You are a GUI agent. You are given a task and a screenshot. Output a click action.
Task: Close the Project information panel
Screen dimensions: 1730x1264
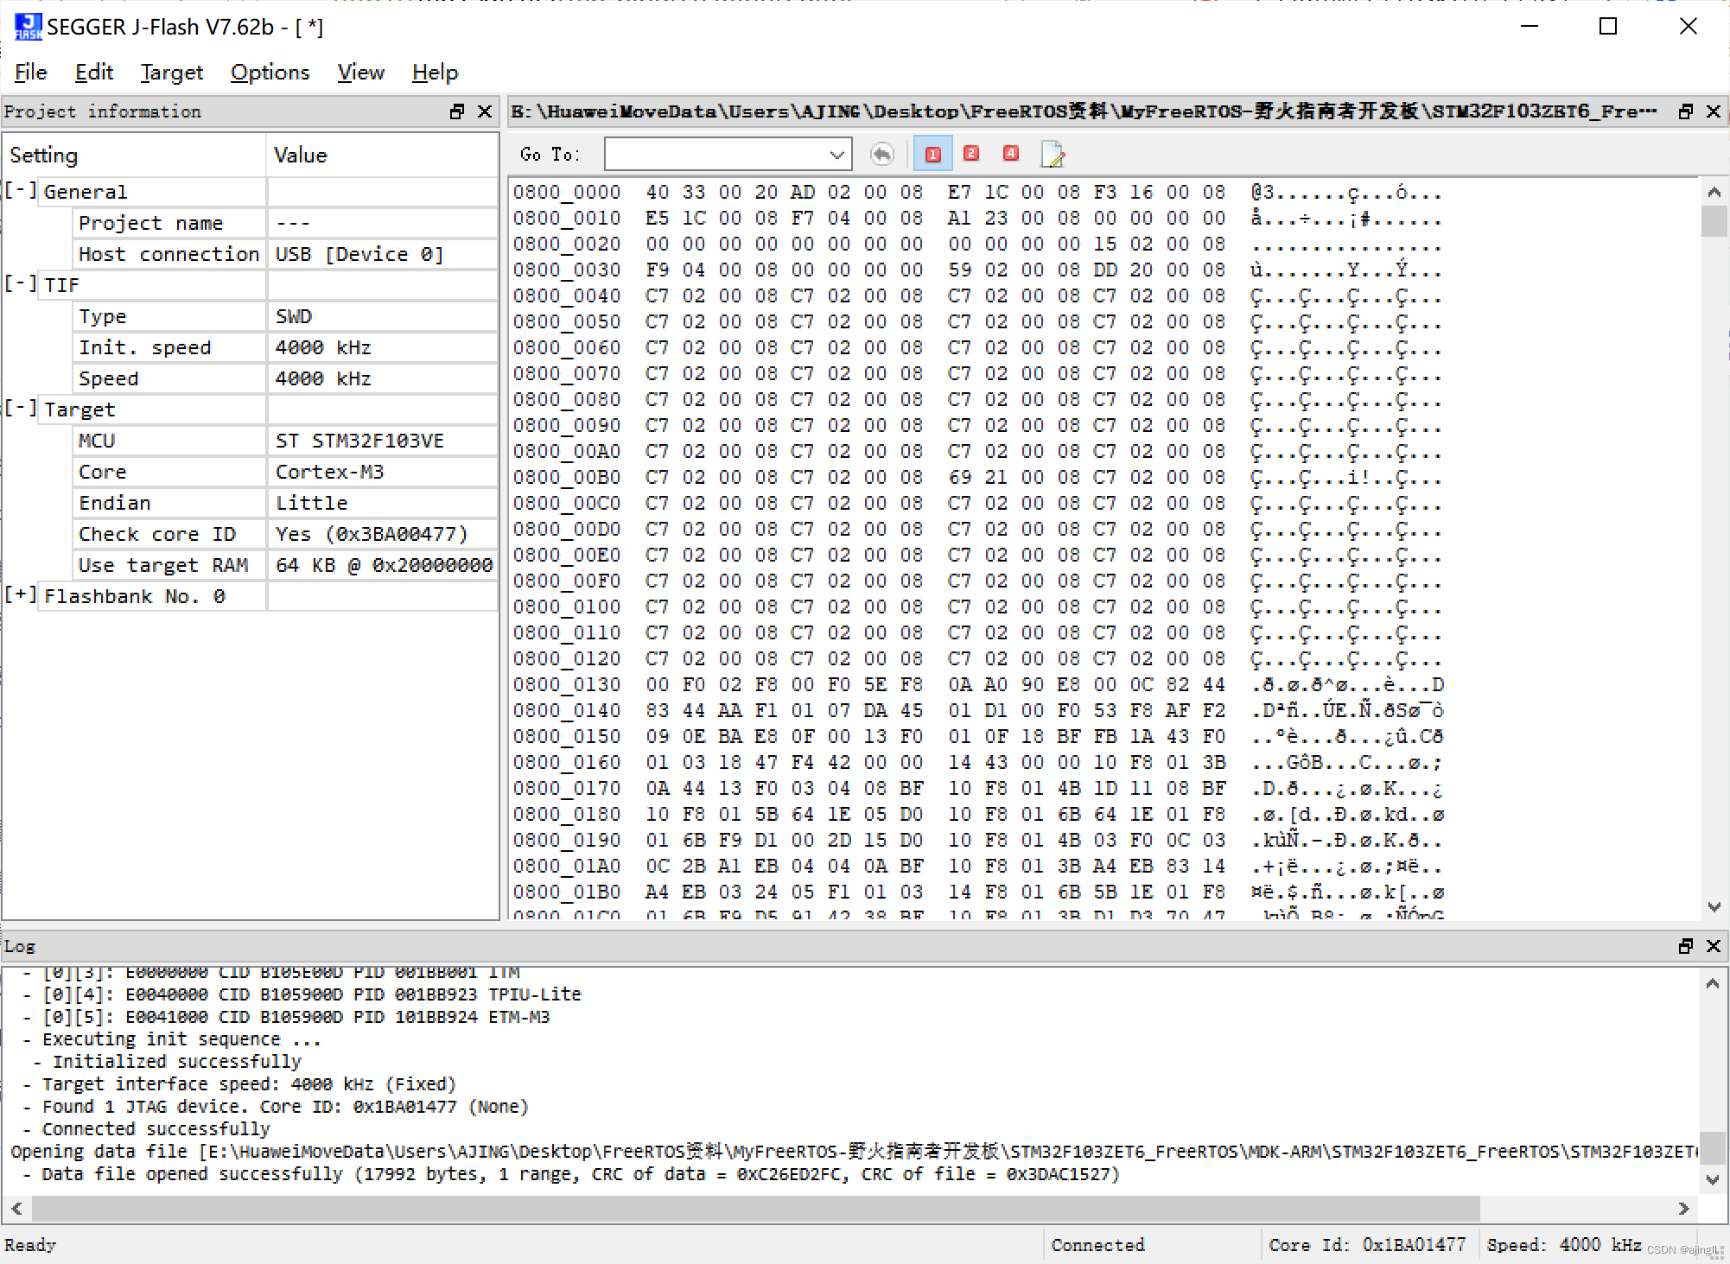pyautogui.click(x=484, y=111)
